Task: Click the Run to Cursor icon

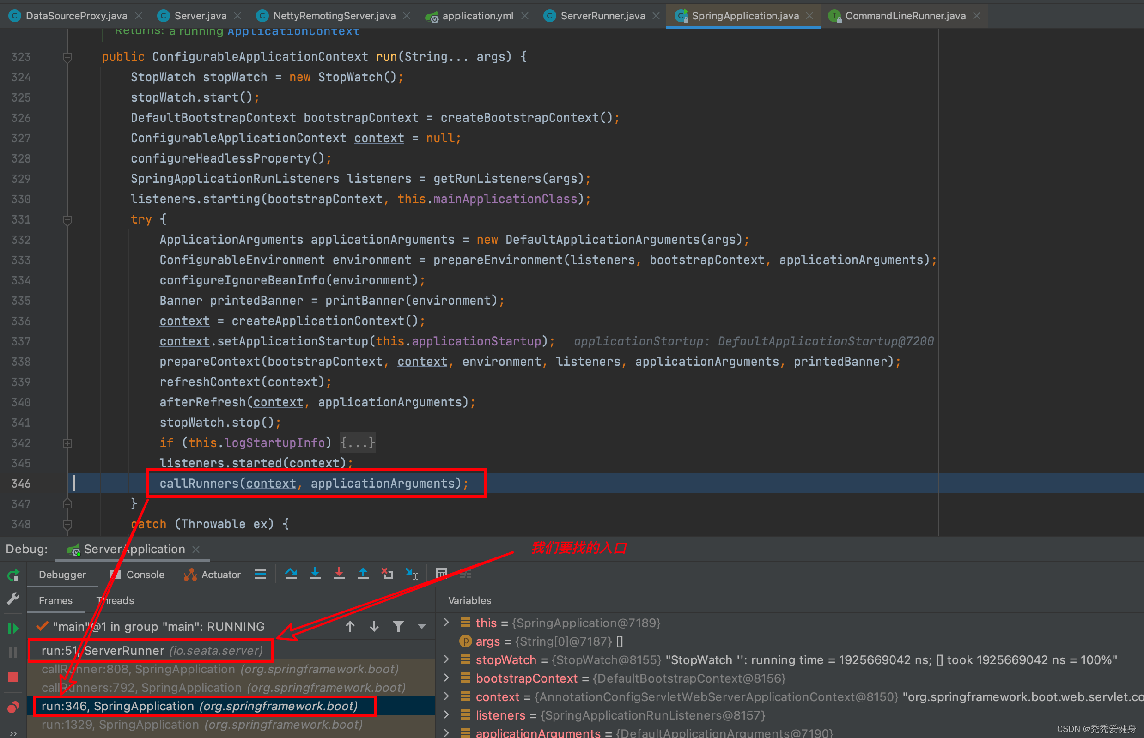Action: 411,574
